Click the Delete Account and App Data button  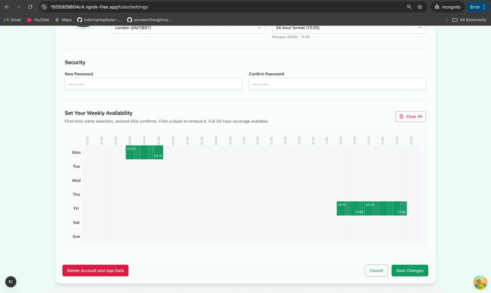(x=95, y=270)
